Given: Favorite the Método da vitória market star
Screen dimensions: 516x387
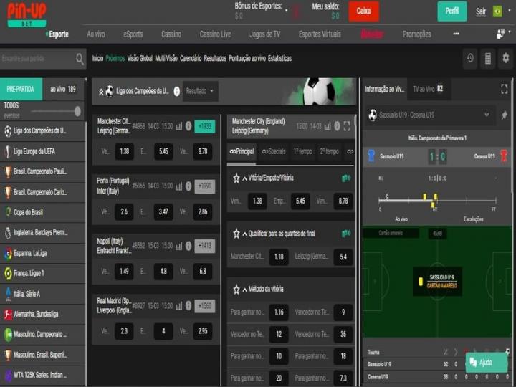Looking at the screenshot, I should pos(236,290).
